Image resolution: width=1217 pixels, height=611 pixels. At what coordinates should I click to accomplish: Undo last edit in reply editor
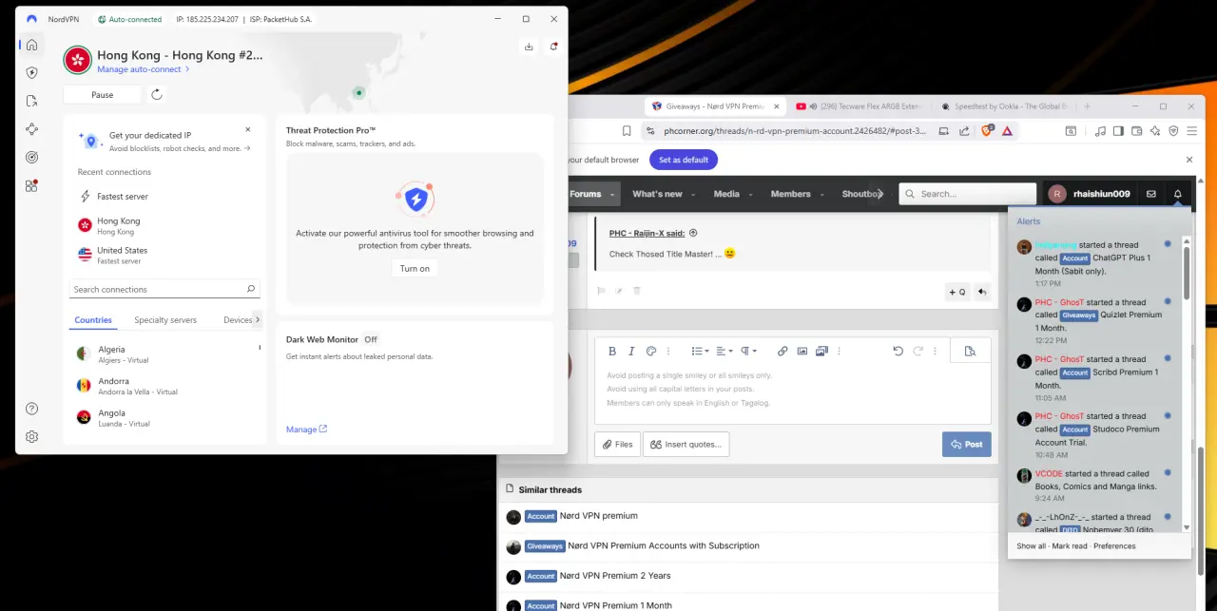coord(898,351)
